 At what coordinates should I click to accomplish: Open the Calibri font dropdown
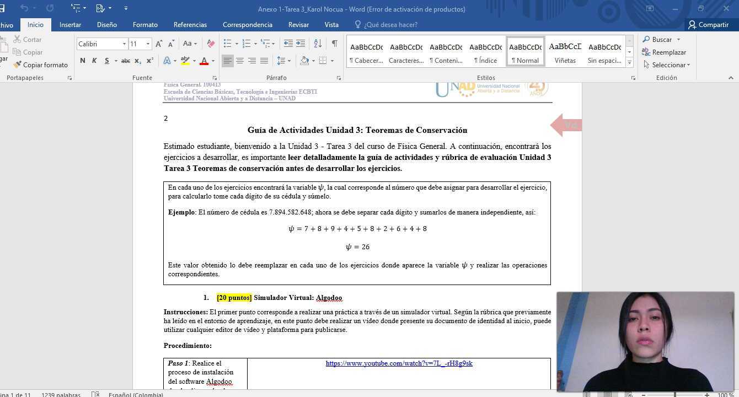point(125,44)
